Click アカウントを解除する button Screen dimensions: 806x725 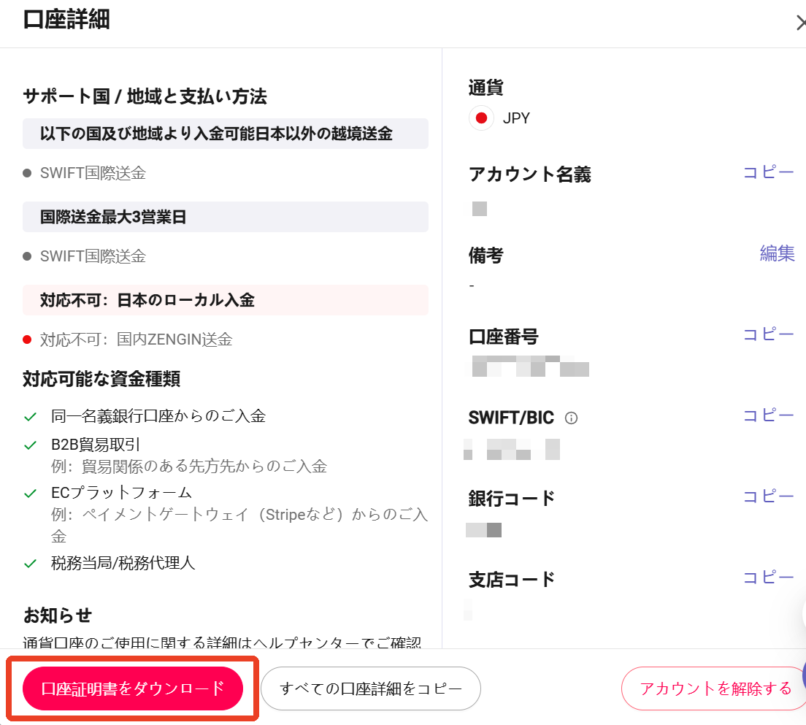point(715,688)
